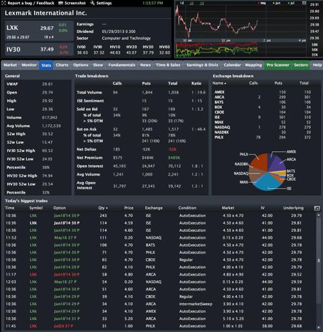Click the Price column header in trades
This screenshot has width=323, height=332.
(x=129, y=208)
